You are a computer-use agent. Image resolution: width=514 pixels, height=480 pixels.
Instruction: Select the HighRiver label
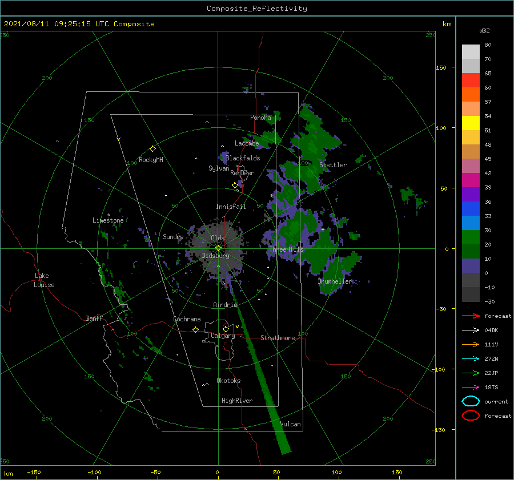point(237,401)
